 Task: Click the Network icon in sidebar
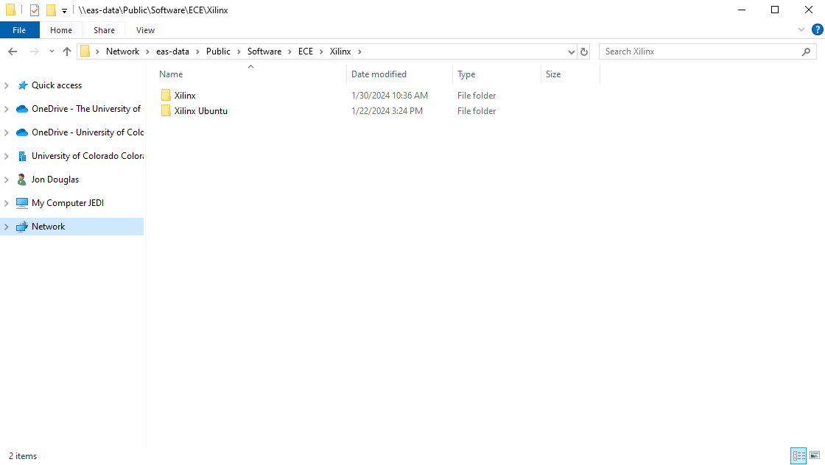click(22, 227)
